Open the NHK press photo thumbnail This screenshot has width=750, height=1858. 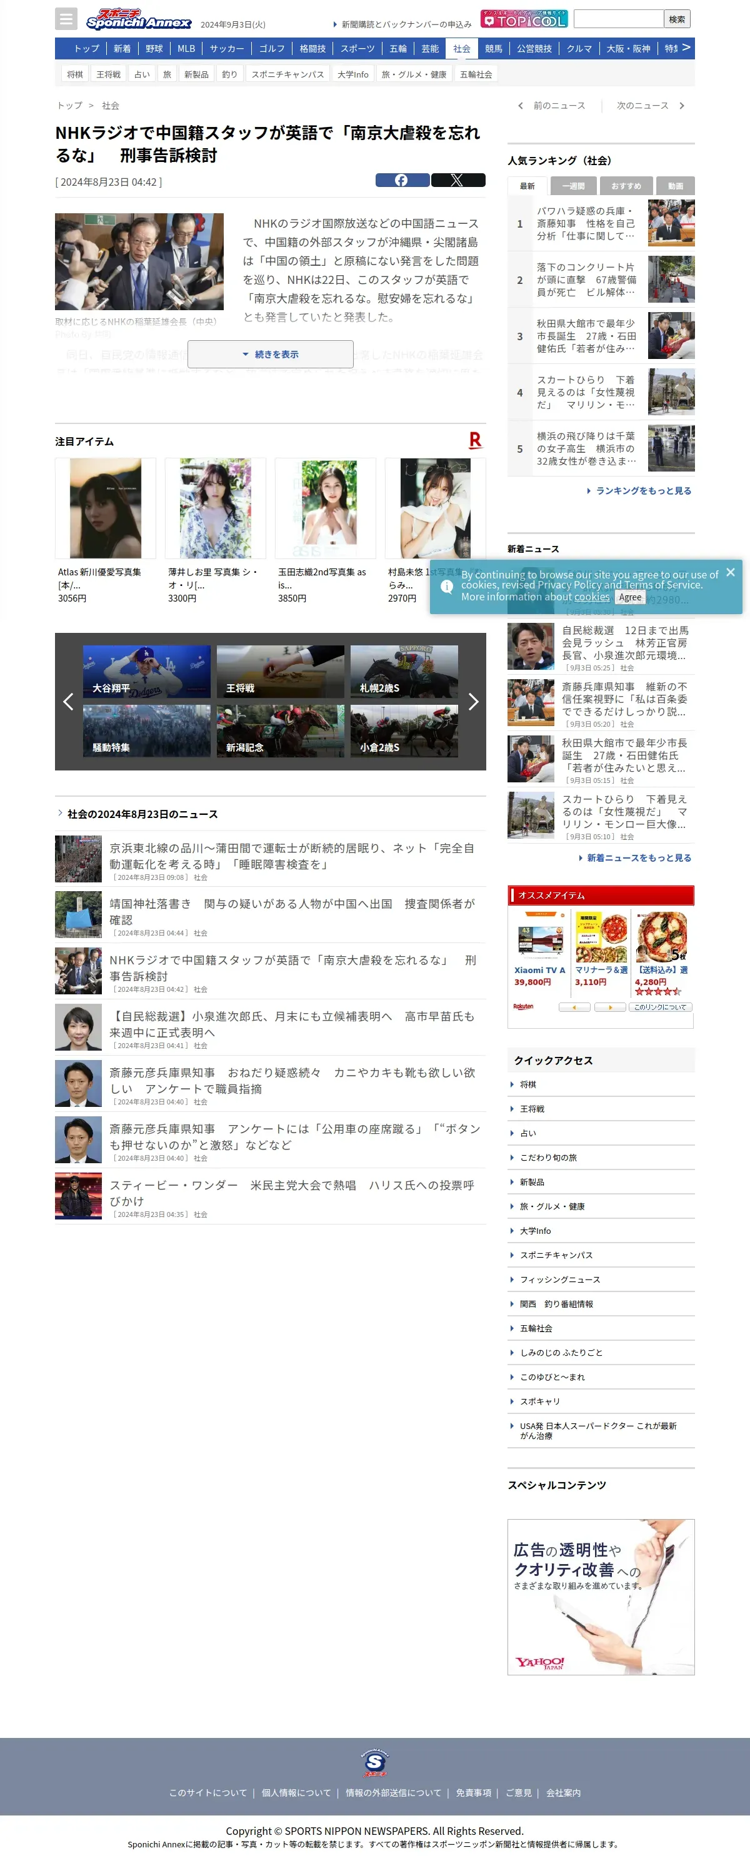(x=139, y=261)
